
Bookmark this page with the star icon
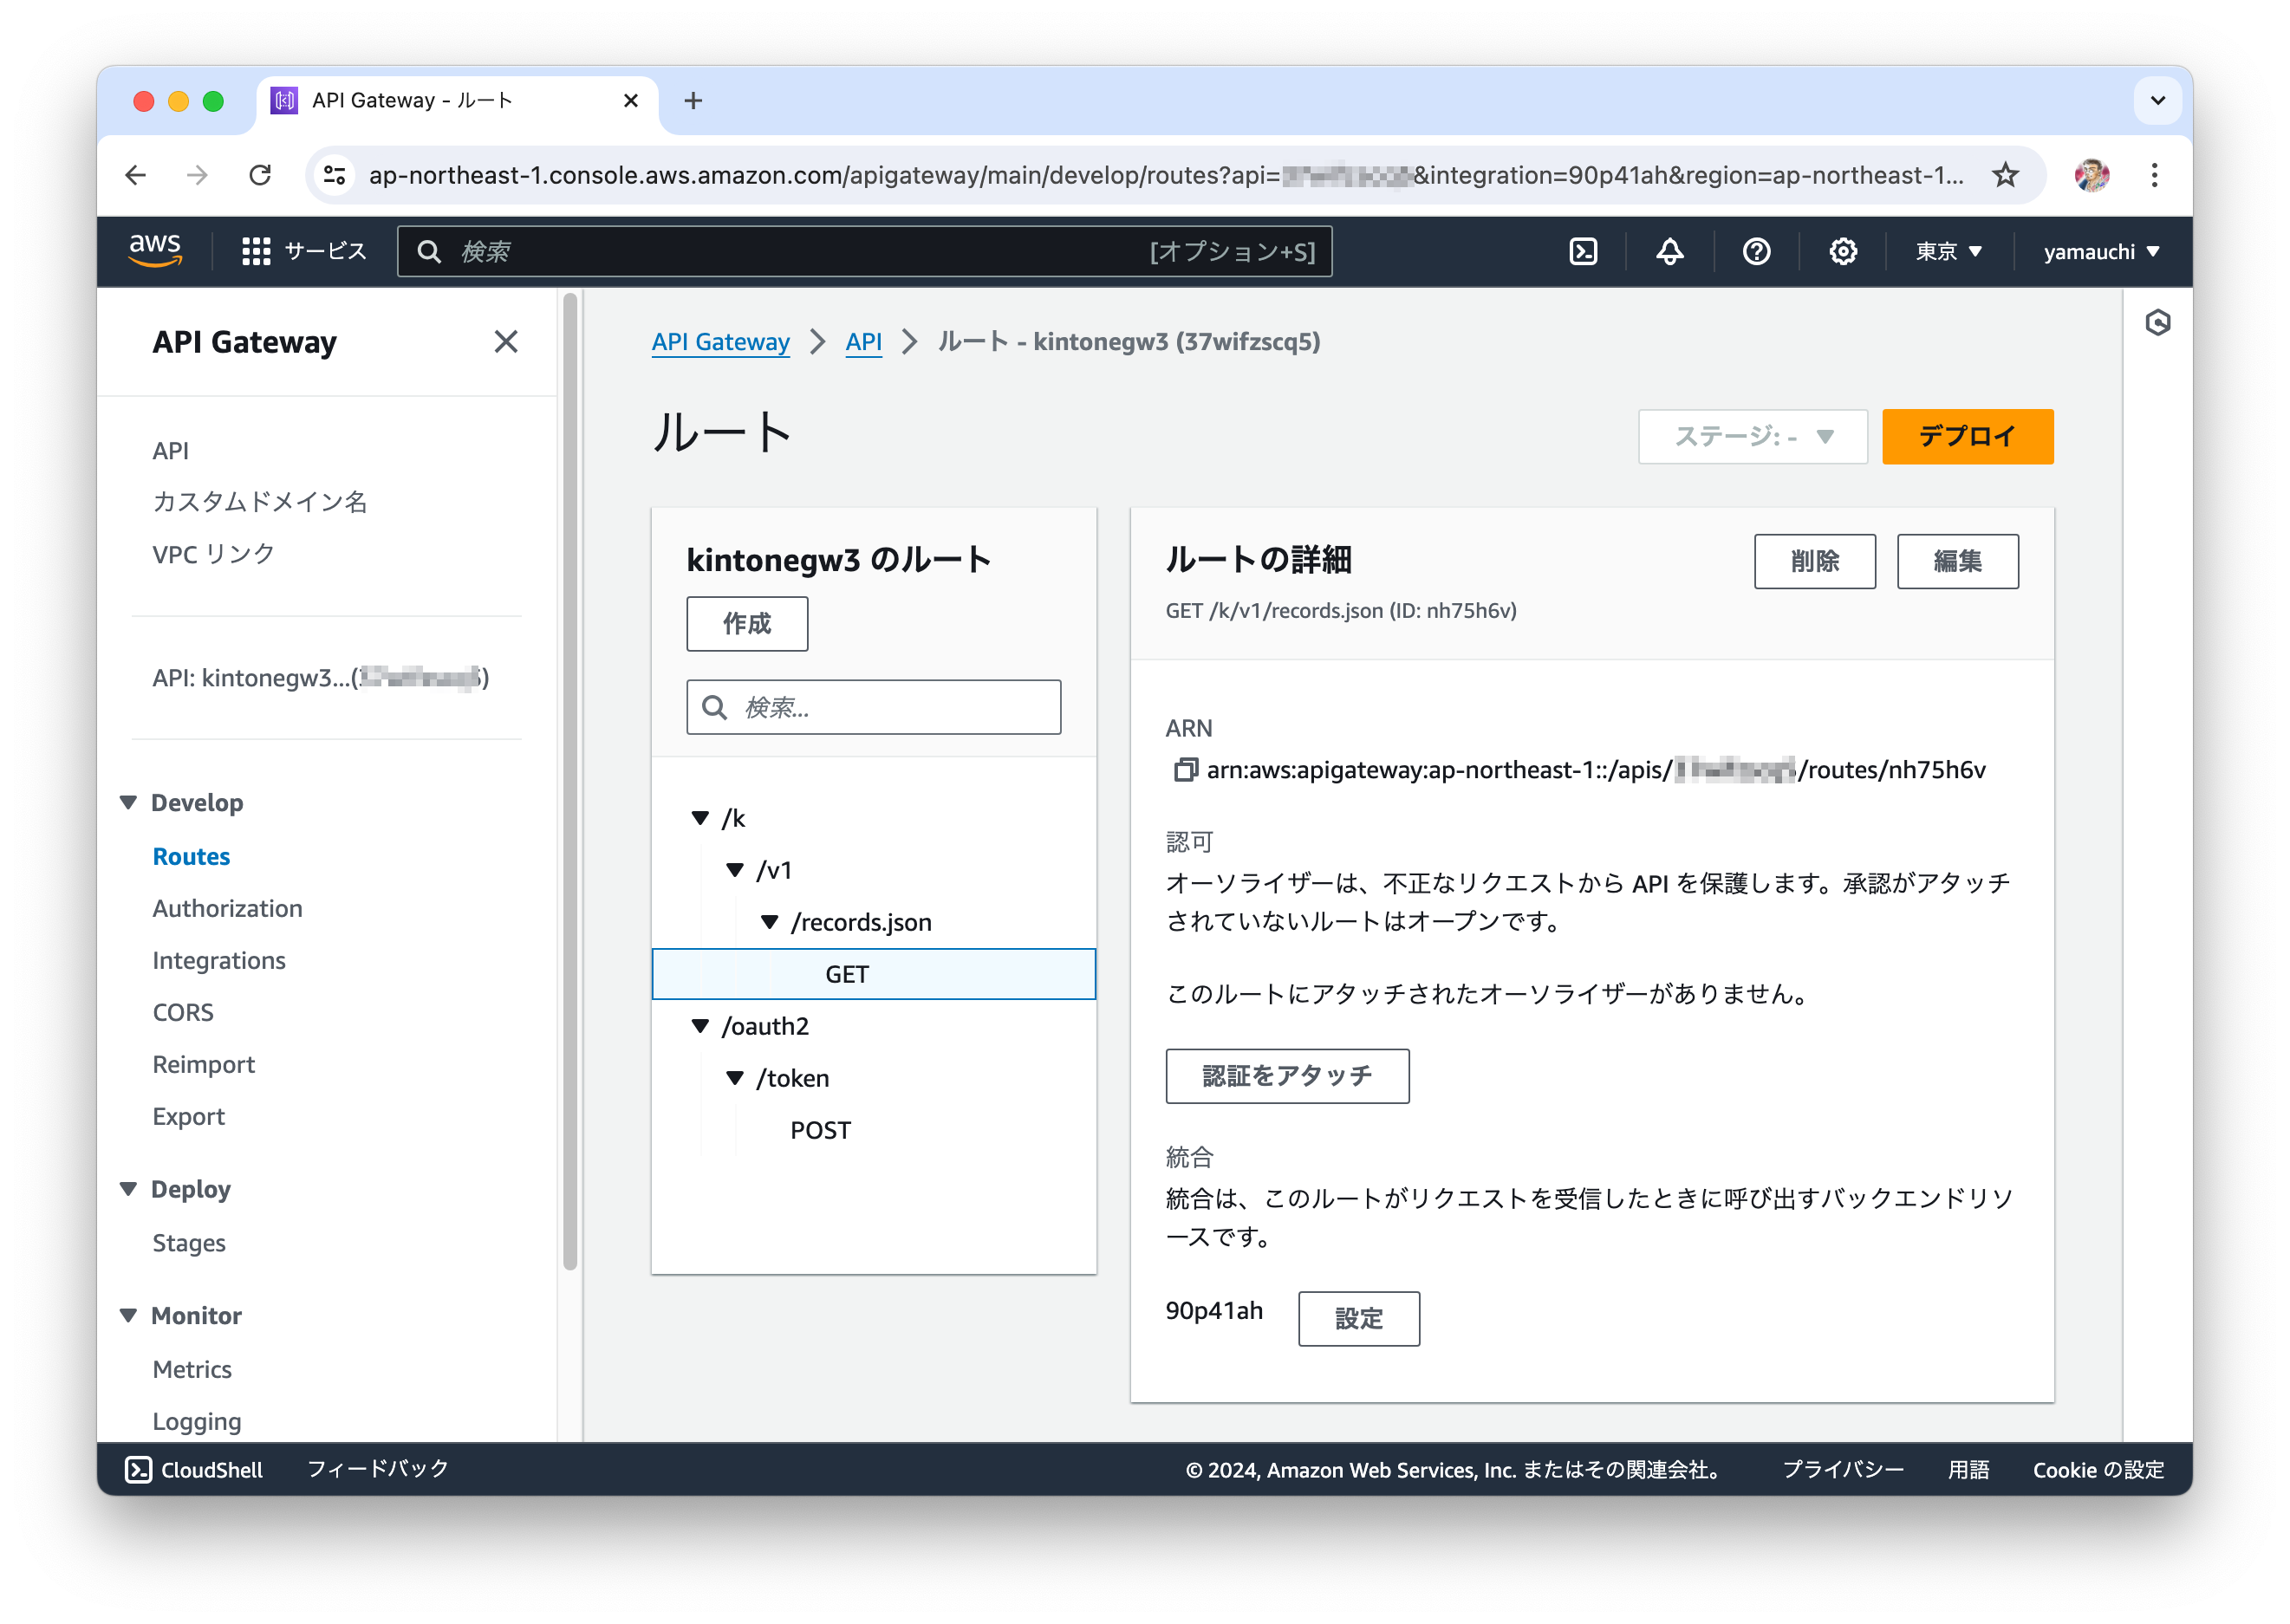pos(2004,175)
